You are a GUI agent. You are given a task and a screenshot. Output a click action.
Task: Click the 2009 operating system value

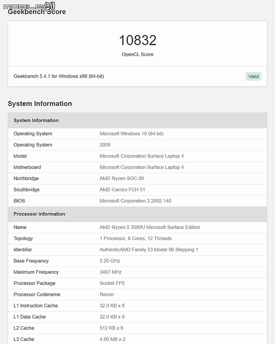[105, 145]
